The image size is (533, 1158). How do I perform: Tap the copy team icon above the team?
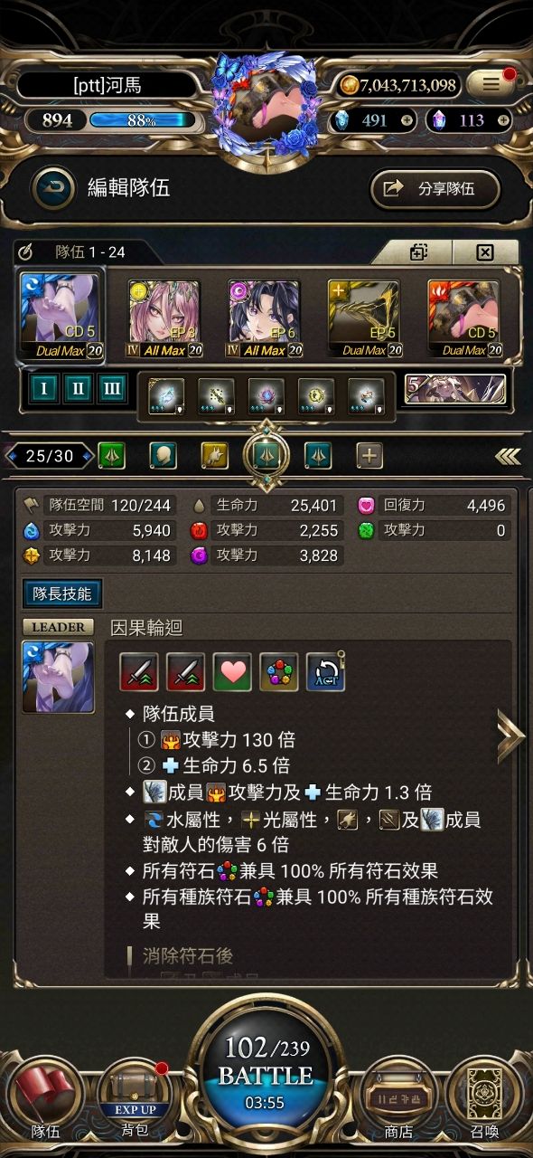pyautogui.click(x=418, y=252)
